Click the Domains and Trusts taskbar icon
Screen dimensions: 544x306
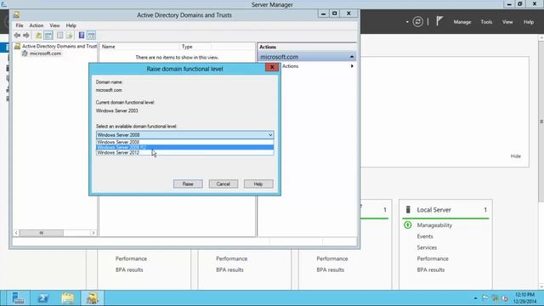click(93, 298)
